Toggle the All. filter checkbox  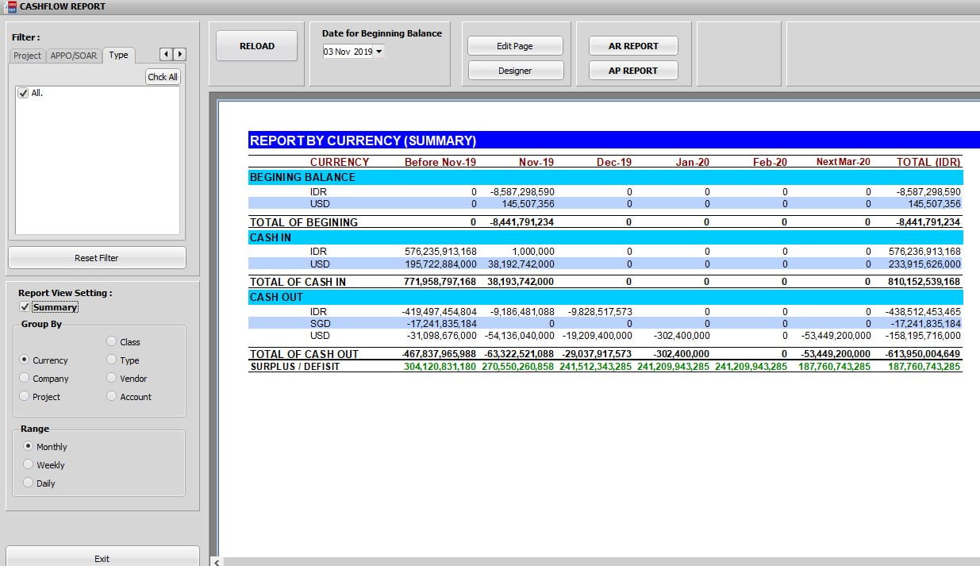(23, 94)
